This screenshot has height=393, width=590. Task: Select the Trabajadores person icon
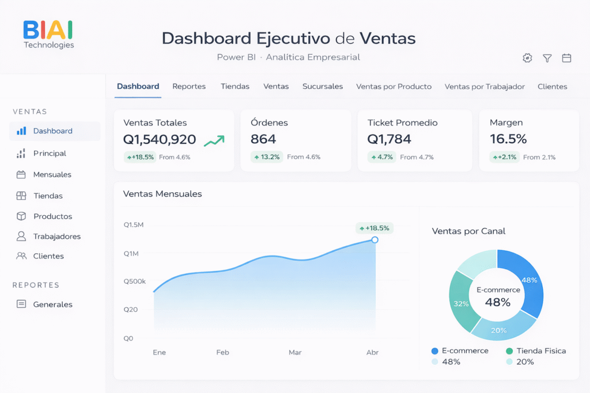click(x=21, y=236)
